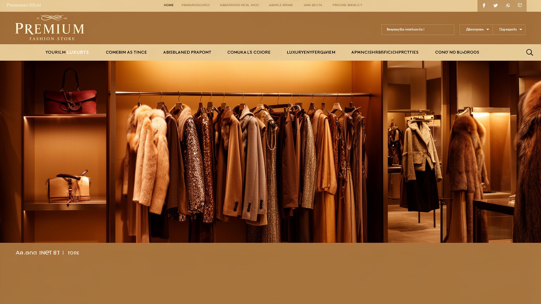Click inside the search input field
541x304 pixels.
pos(418,29)
